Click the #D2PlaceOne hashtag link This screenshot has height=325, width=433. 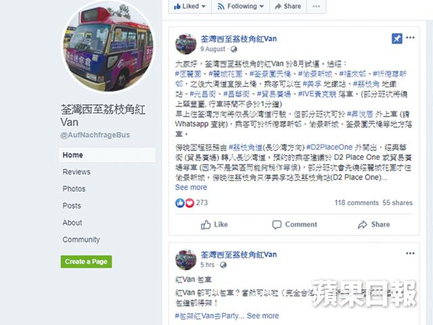point(329,147)
